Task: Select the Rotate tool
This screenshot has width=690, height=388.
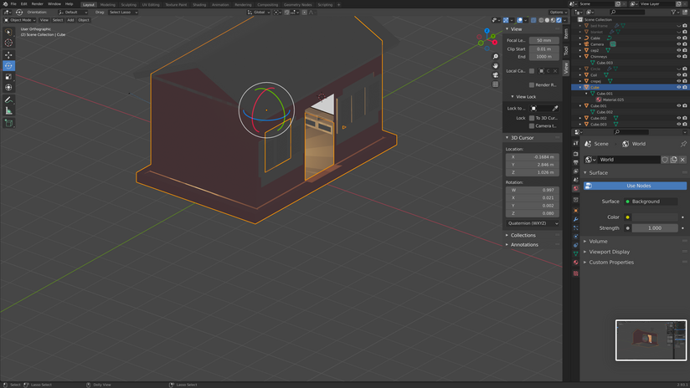Action: [x=8, y=66]
